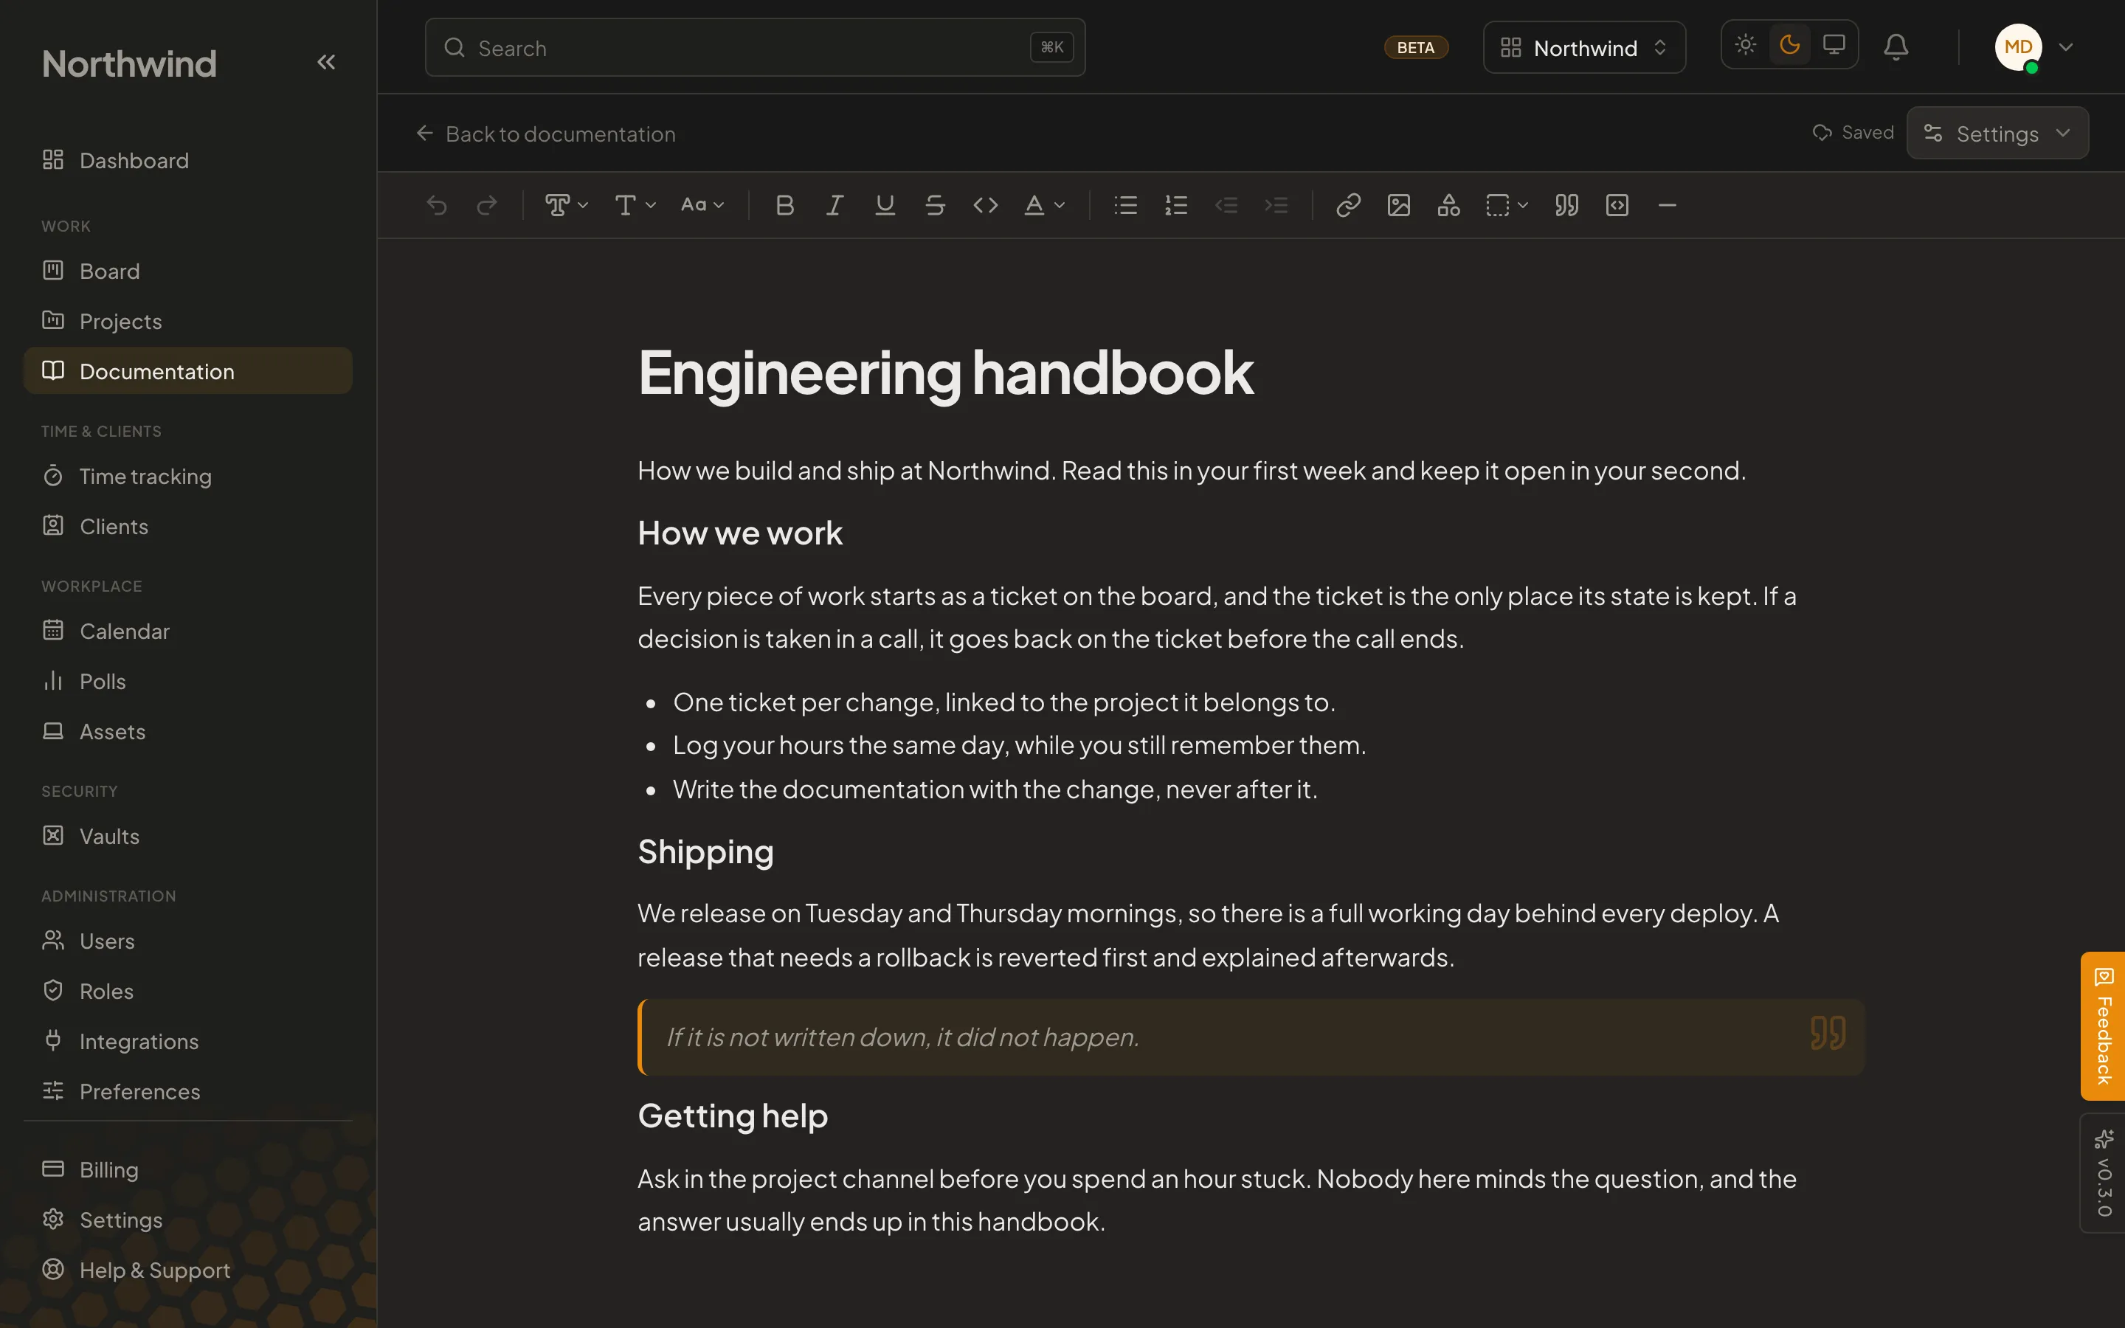The image size is (2125, 1328).
Task: Click the Integrations plug icon
Action: [x=52, y=1040]
